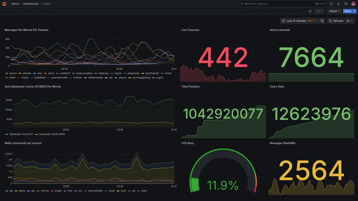
Task: Click the Public badge
Action: (x=319, y=11)
